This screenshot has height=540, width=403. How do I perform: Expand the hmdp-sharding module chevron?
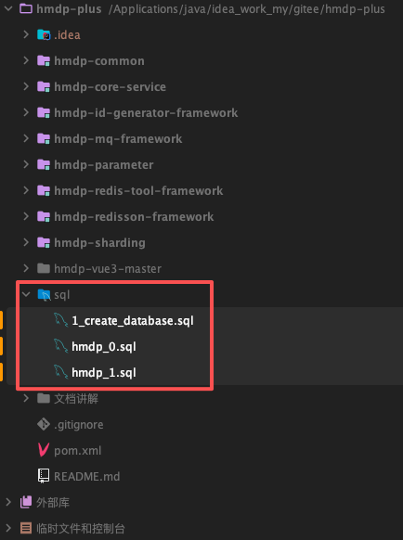coord(26,242)
